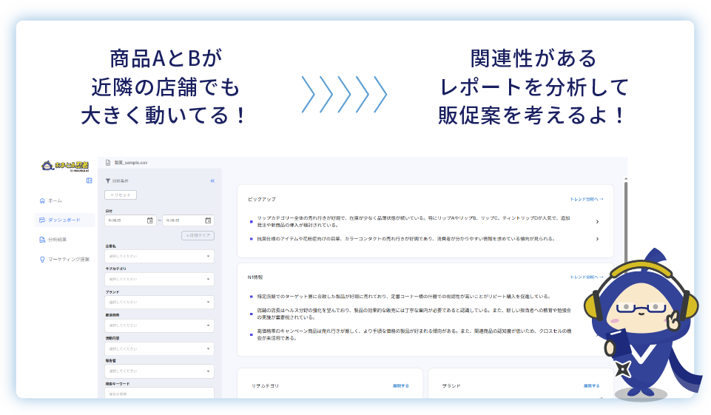Click the 展開する link in サブカテゴリ card
The width and height of the screenshot is (711, 415).
pos(401,386)
